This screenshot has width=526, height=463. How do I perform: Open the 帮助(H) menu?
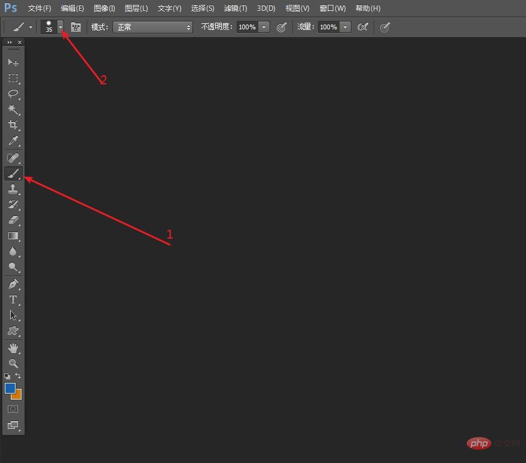(368, 8)
